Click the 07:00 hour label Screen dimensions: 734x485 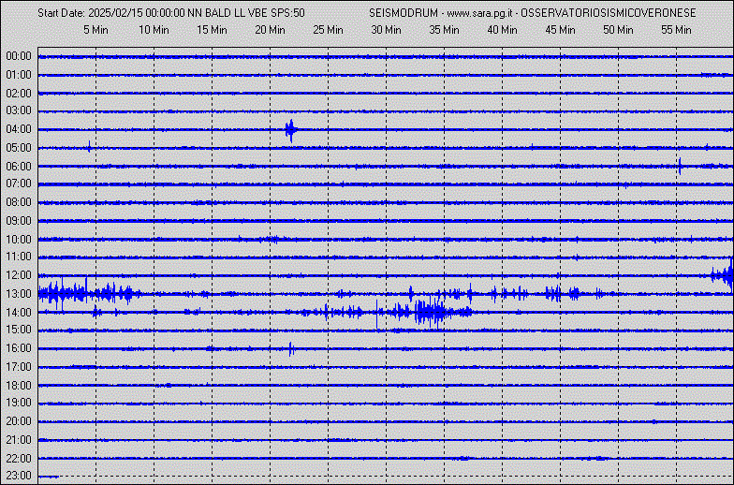(x=19, y=184)
